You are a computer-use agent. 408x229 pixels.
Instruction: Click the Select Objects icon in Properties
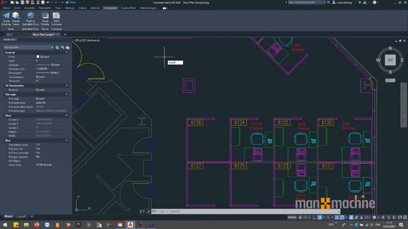click(x=62, y=47)
